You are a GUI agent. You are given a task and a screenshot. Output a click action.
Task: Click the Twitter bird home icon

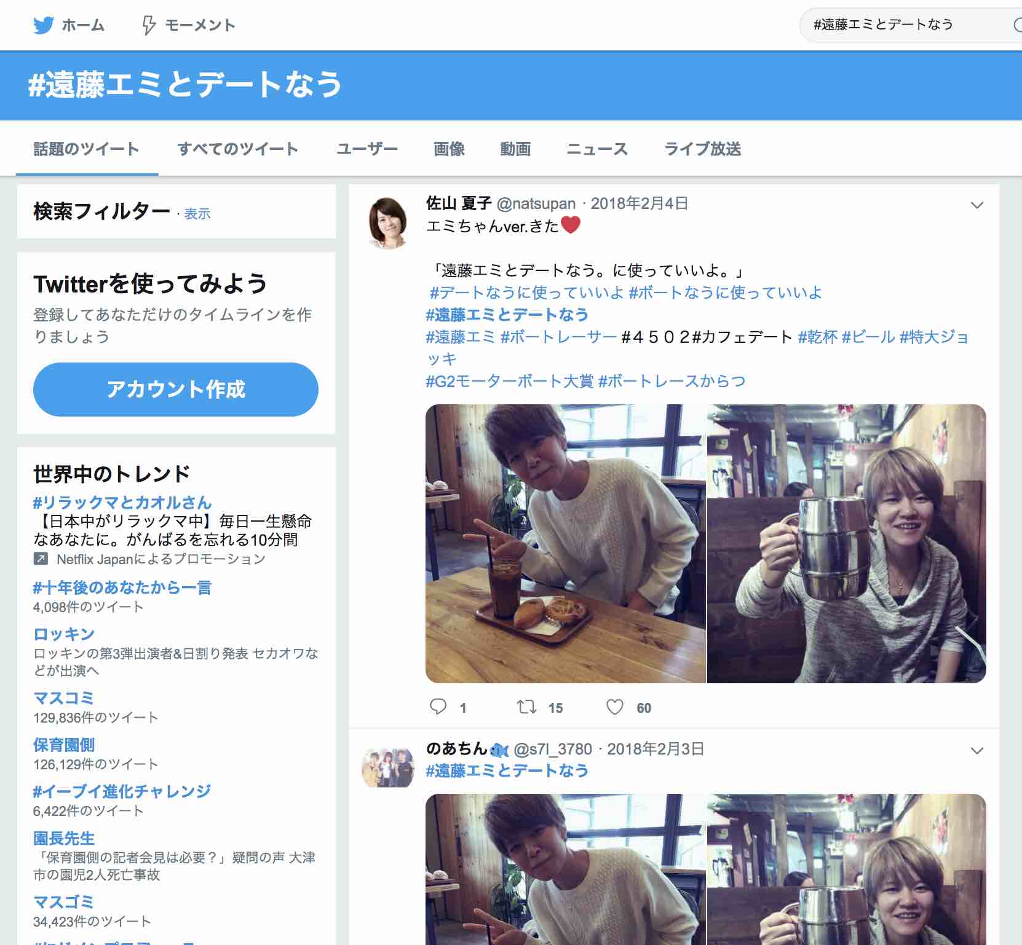tap(44, 25)
